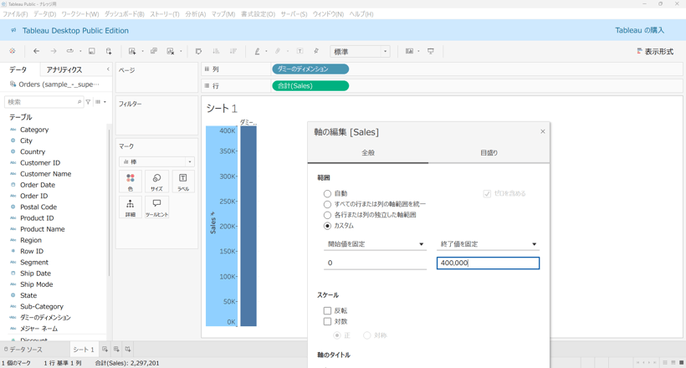
Task: Open the 表示形式 Show Me button
Action: [655, 52]
